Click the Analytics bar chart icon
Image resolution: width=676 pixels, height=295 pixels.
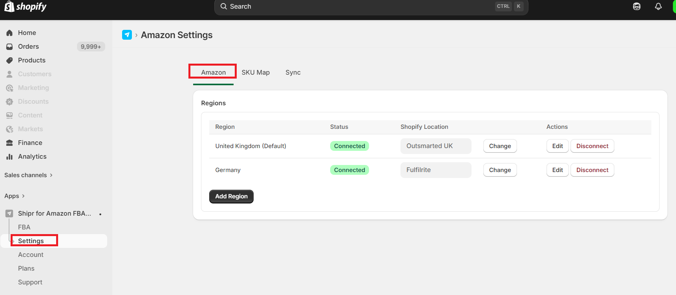(9, 157)
